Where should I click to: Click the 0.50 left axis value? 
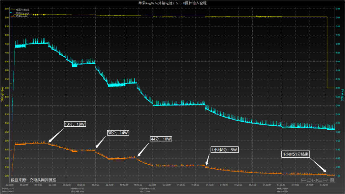[7, 167]
